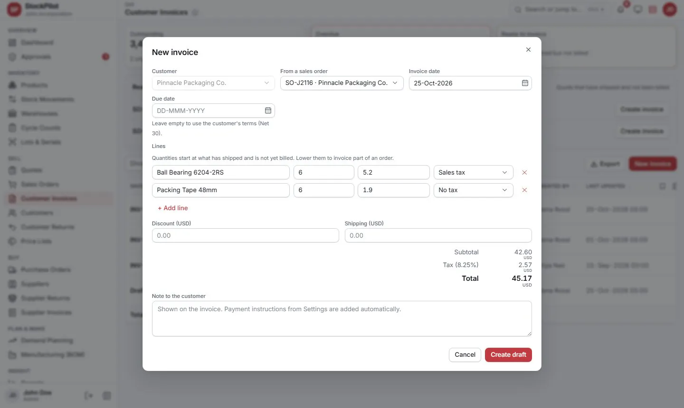684x408 pixels.
Task: Change No tax option for Packing Tape line
Action: (x=473, y=190)
